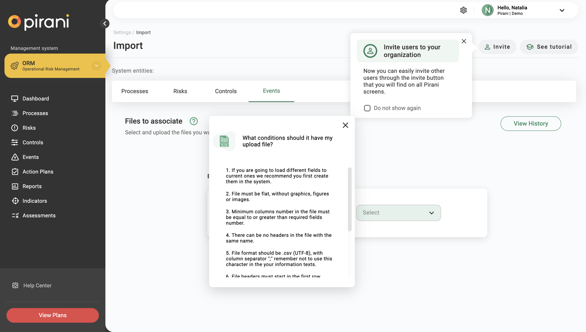The width and height of the screenshot is (586, 332).
Task: Switch to the Processes tab
Action: click(135, 91)
